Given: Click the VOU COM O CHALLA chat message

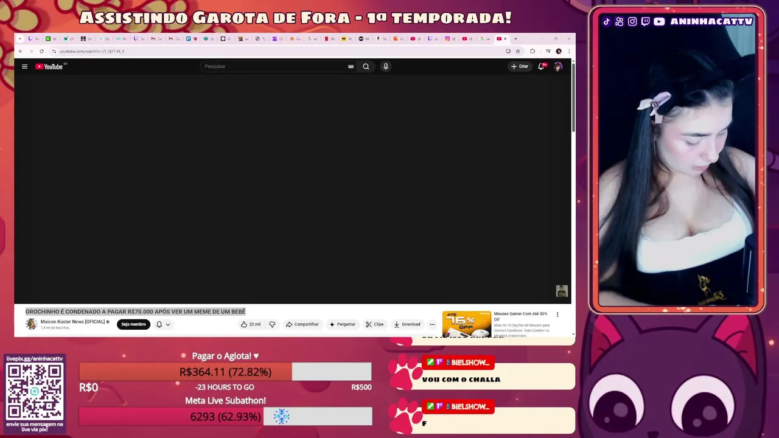Looking at the screenshot, I should tap(461, 380).
